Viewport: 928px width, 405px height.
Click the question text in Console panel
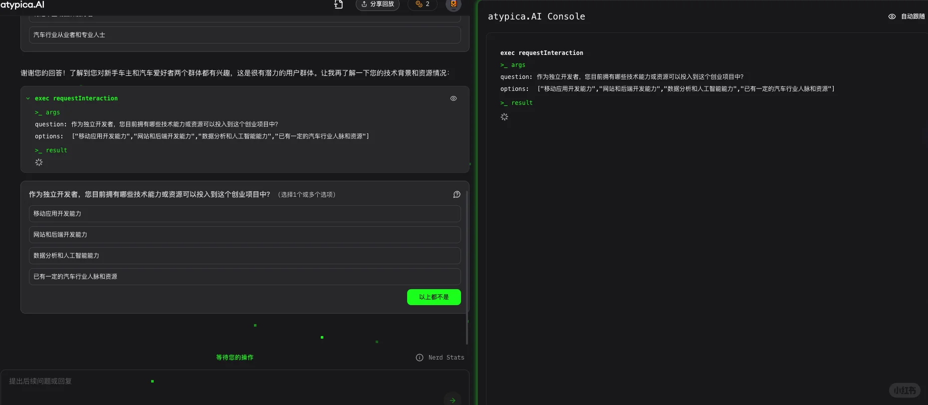[640, 77]
